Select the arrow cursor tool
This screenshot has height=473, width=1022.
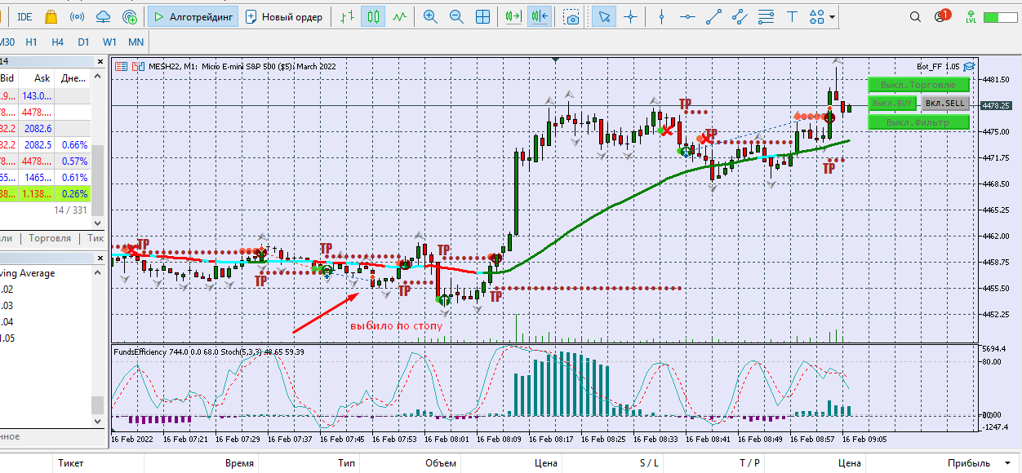[604, 16]
